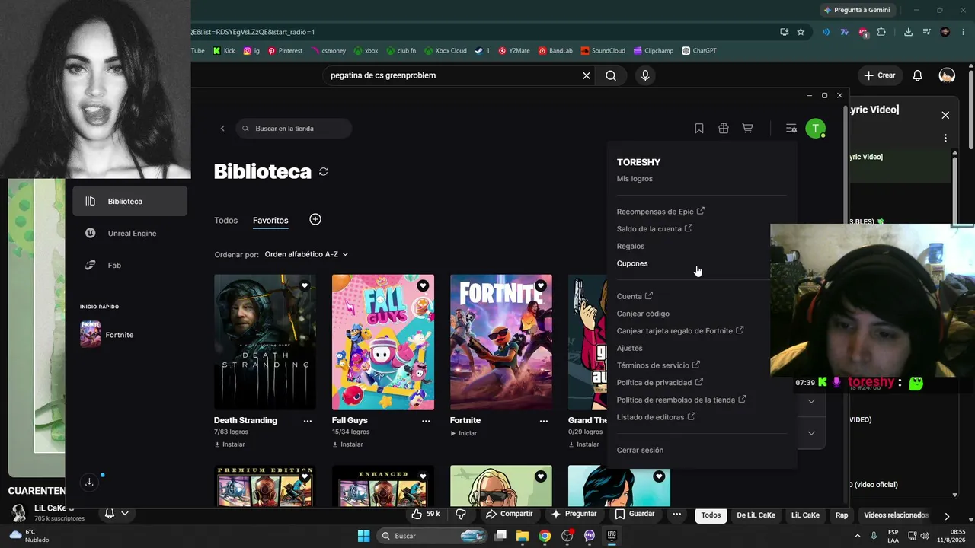Select the De LiL CaKe filter chip
The image size is (975, 548).
coord(756,515)
